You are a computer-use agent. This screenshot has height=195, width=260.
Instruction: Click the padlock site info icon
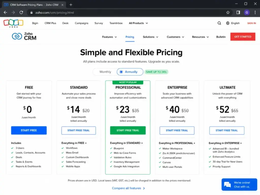pos(31,12)
